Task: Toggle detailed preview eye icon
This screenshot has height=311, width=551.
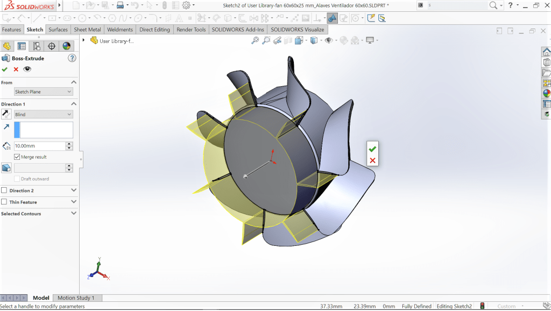Action: point(27,69)
